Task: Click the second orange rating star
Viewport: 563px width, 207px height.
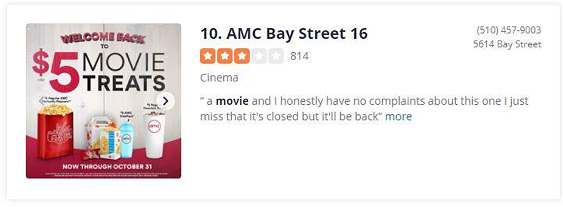Action: point(225,56)
